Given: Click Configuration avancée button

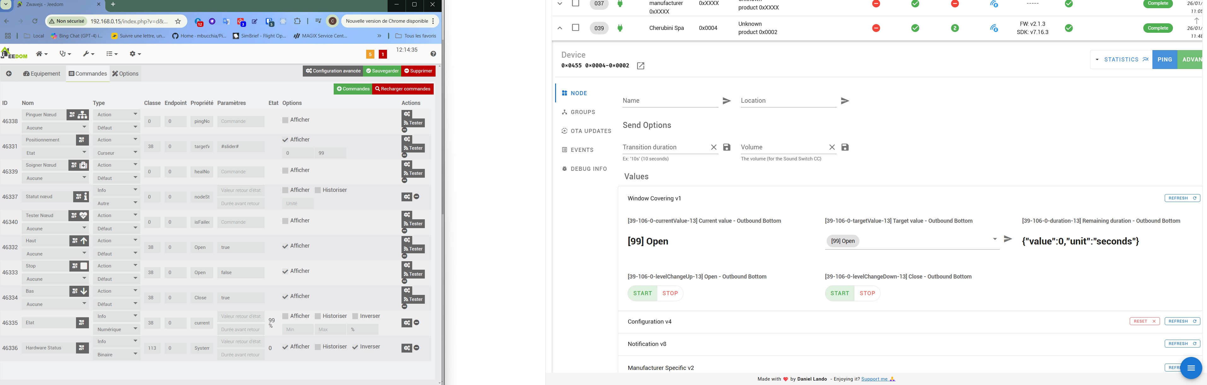Looking at the screenshot, I should (333, 71).
